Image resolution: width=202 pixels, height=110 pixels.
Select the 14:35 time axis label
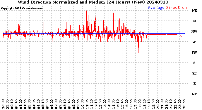[113, 104]
